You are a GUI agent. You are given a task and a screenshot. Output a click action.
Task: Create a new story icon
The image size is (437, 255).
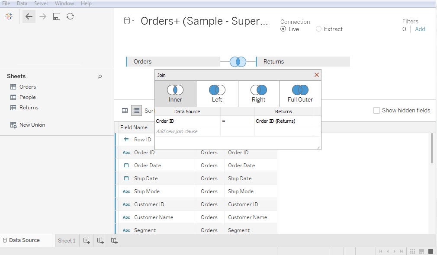[114, 241]
